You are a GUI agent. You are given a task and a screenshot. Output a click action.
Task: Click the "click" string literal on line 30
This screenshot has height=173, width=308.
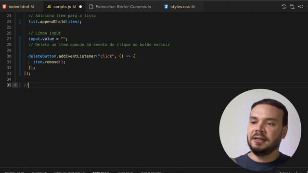[106, 56]
